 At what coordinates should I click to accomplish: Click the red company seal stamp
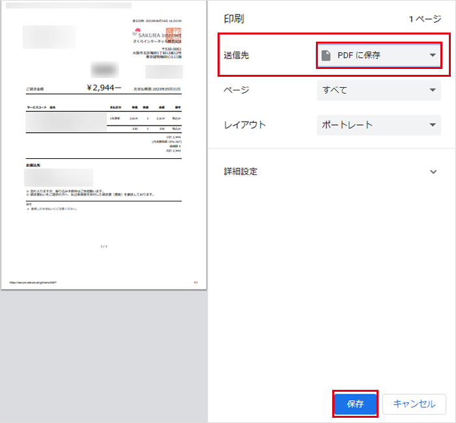point(174,33)
